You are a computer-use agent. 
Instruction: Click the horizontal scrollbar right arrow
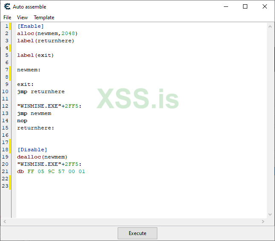263,222
